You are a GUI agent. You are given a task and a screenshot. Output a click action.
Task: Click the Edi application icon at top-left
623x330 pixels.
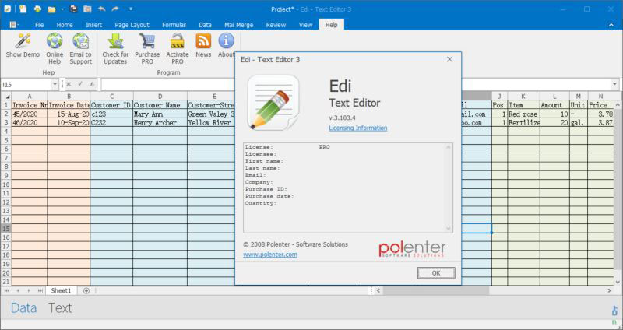(x=8, y=9)
